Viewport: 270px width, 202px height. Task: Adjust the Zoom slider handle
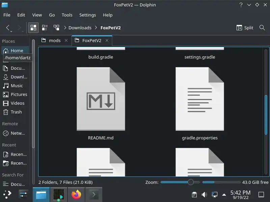tap(191, 182)
